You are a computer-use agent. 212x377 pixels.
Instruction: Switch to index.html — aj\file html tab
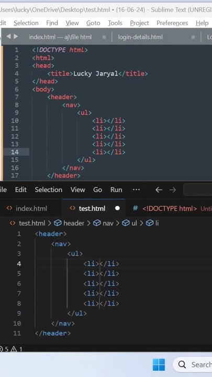[x=60, y=37]
